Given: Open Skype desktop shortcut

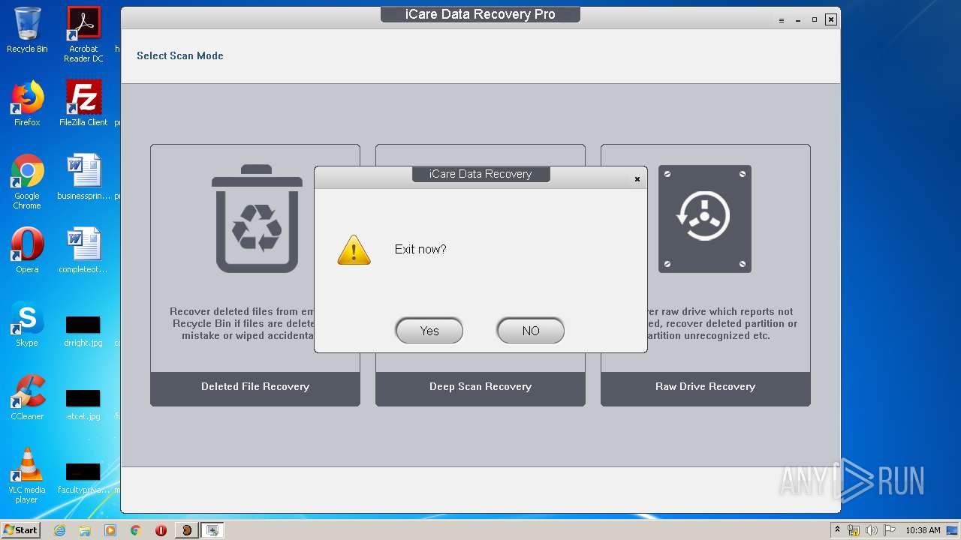Looking at the screenshot, I should pos(27,324).
